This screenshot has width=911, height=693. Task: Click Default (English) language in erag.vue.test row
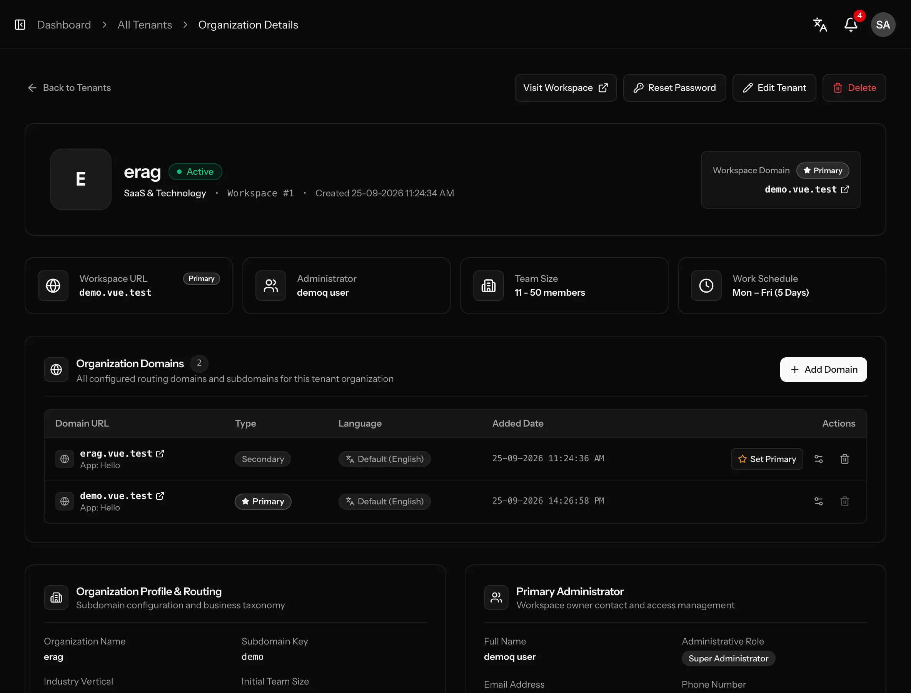[x=384, y=459]
